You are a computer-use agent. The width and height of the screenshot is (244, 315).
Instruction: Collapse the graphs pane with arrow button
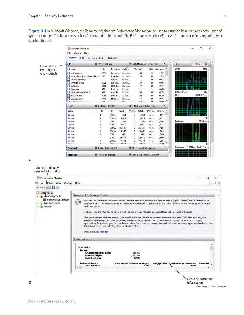(x=177, y=64)
